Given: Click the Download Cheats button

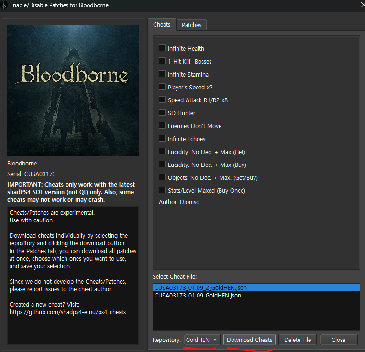Looking at the screenshot, I should pos(249,340).
